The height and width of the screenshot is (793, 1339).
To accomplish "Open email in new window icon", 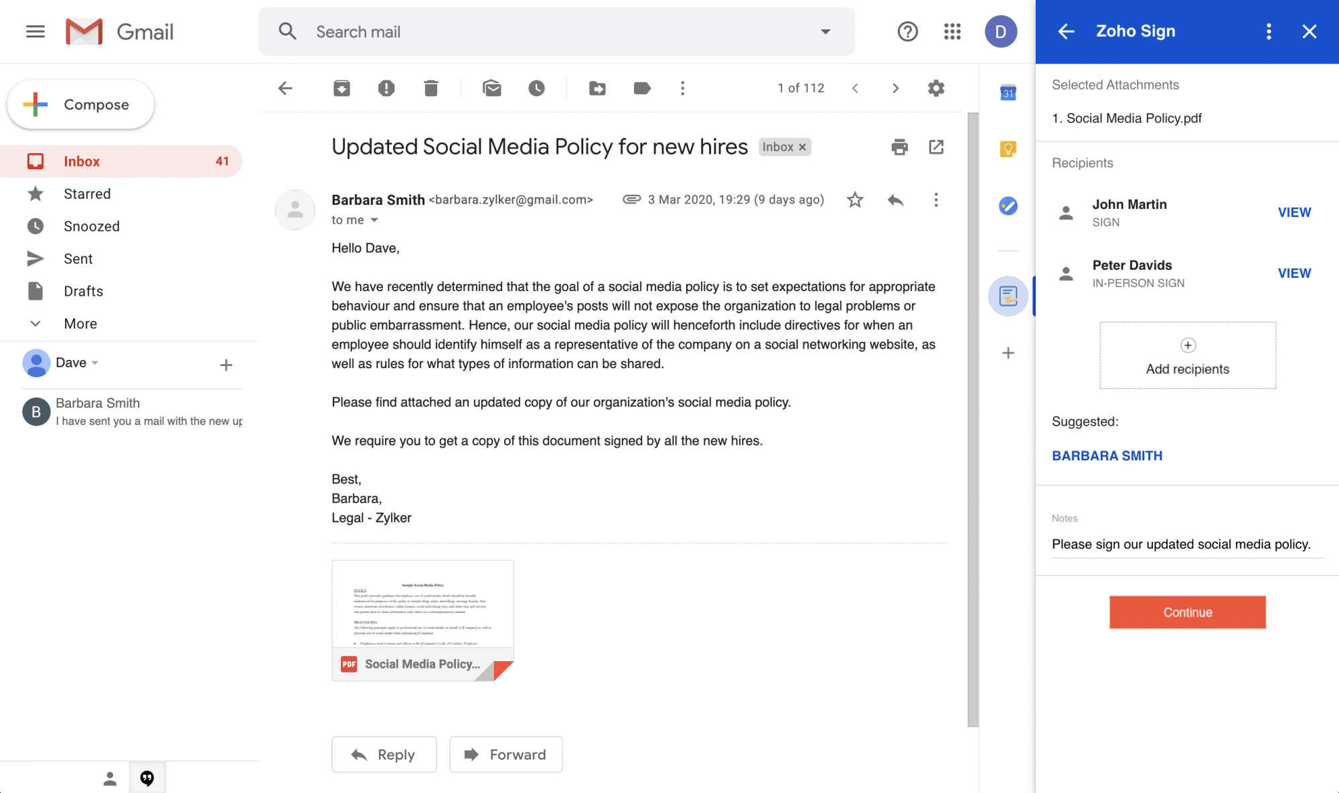I will pyautogui.click(x=936, y=147).
